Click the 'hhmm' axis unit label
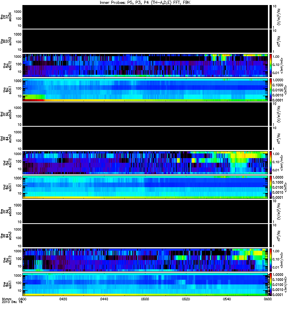 pyautogui.click(x=7, y=299)
